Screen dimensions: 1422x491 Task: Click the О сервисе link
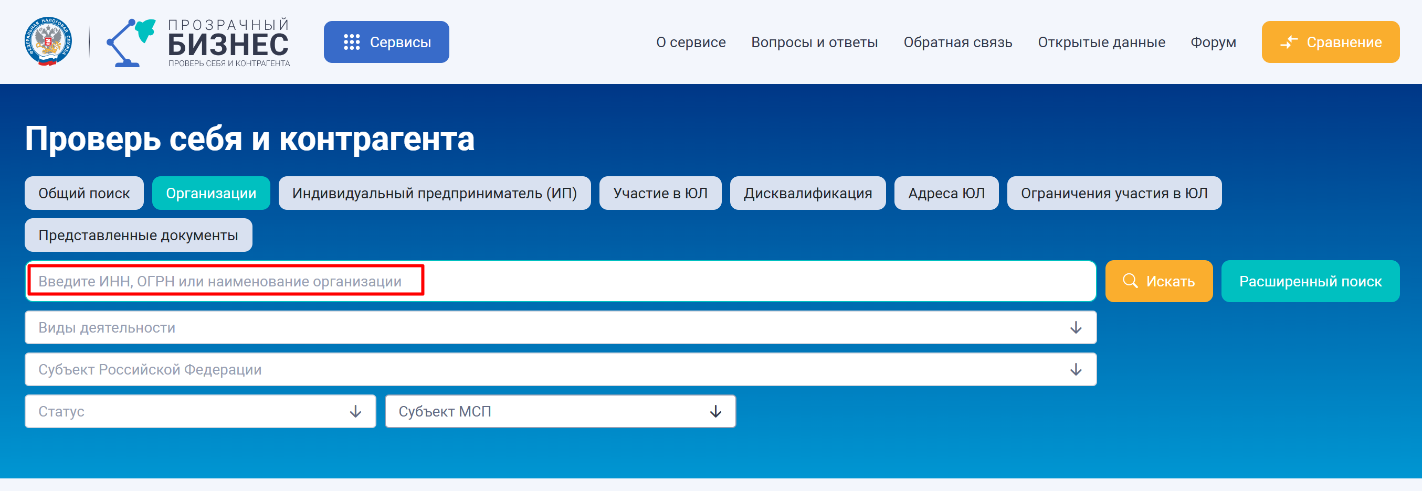click(x=690, y=42)
